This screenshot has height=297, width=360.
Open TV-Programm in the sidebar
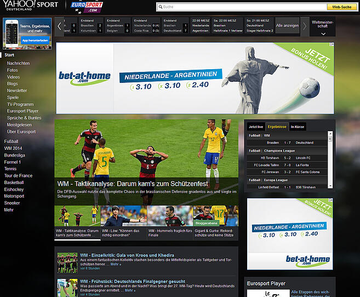[20, 104]
